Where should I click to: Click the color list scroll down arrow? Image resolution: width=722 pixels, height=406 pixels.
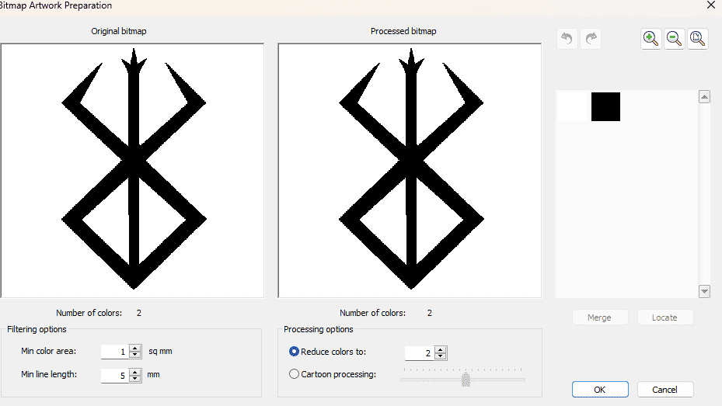pos(704,291)
